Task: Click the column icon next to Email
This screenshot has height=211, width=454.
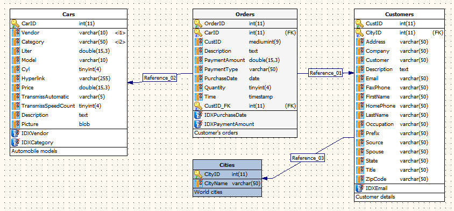Action: [x=360, y=79]
